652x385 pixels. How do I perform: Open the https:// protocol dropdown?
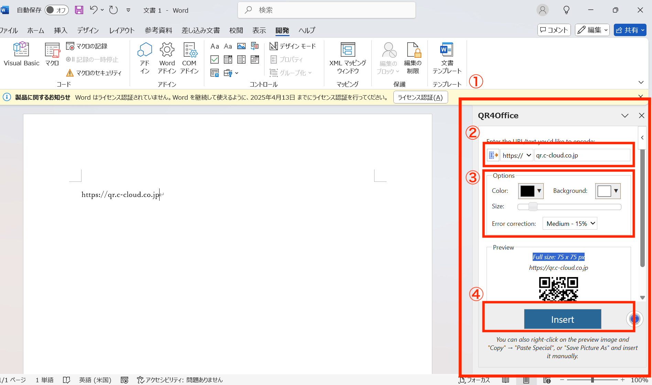point(516,155)
